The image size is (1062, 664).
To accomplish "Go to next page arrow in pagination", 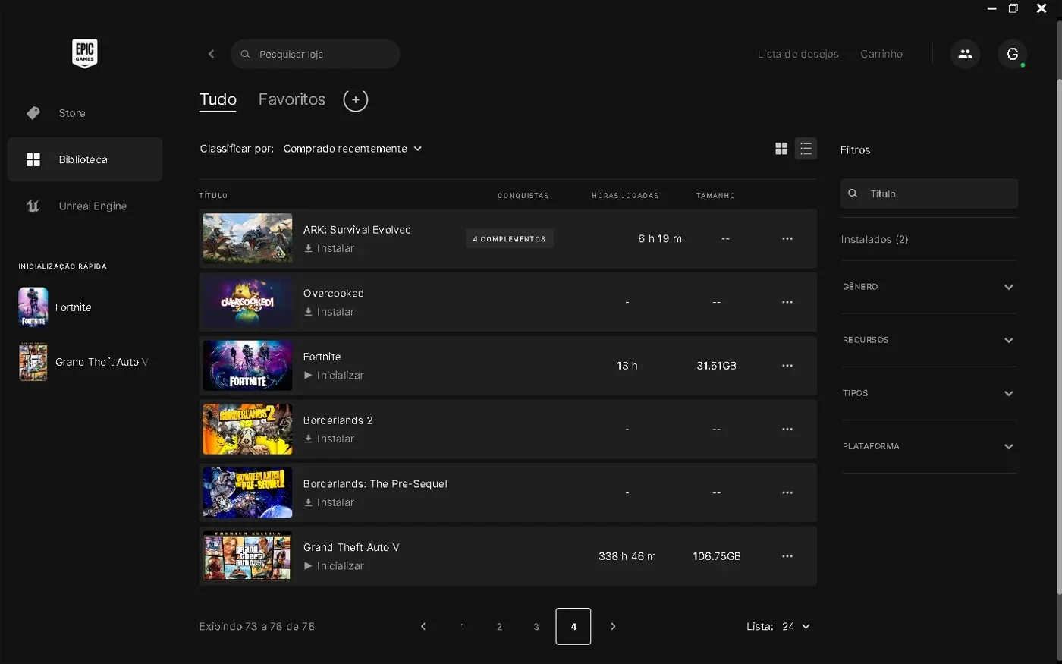I will tap(613, 626).
